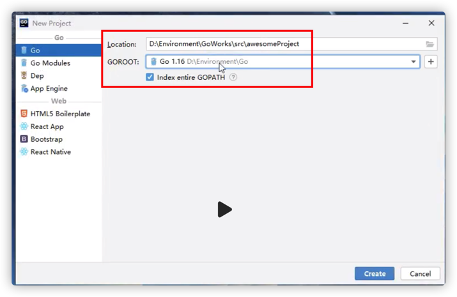The width and height of the screenshot is (457, 297).
Task: Minimize the New Project window
Action: (405, 23)
